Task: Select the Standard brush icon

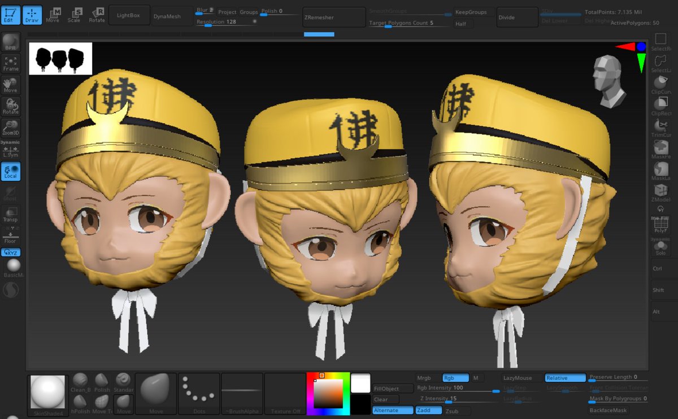Action: [123, 382]
